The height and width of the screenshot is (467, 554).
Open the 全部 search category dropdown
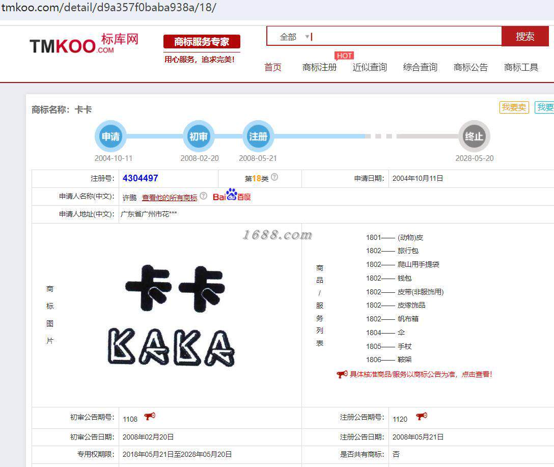point(294,37)
